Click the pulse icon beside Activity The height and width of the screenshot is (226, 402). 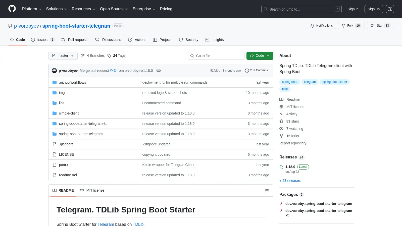[281, 114]
